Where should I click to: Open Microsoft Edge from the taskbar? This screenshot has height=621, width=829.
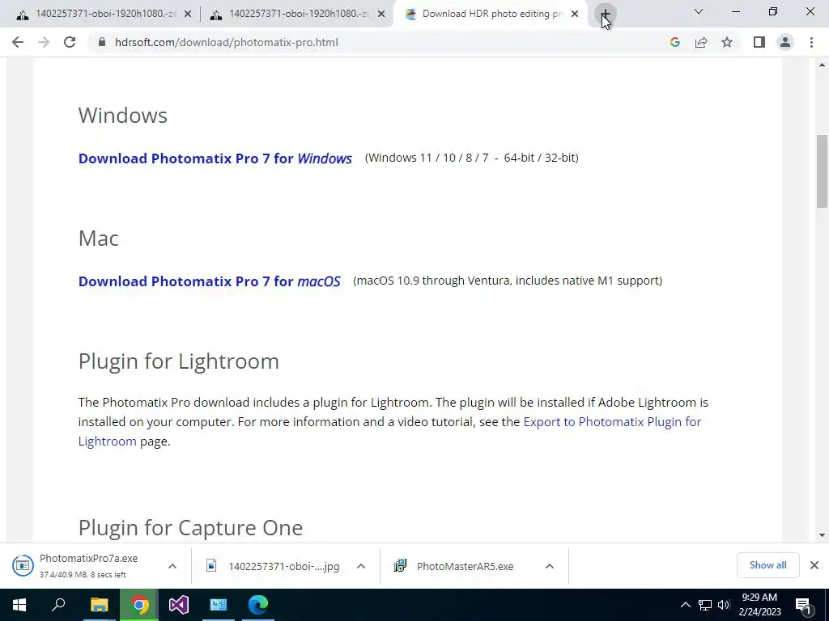click(x=258, y=605)
